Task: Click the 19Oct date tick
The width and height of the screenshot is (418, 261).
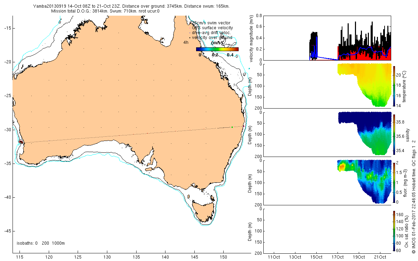Action: 359,257
